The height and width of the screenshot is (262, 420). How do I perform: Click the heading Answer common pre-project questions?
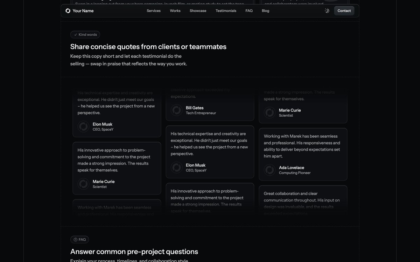(134, 252)
